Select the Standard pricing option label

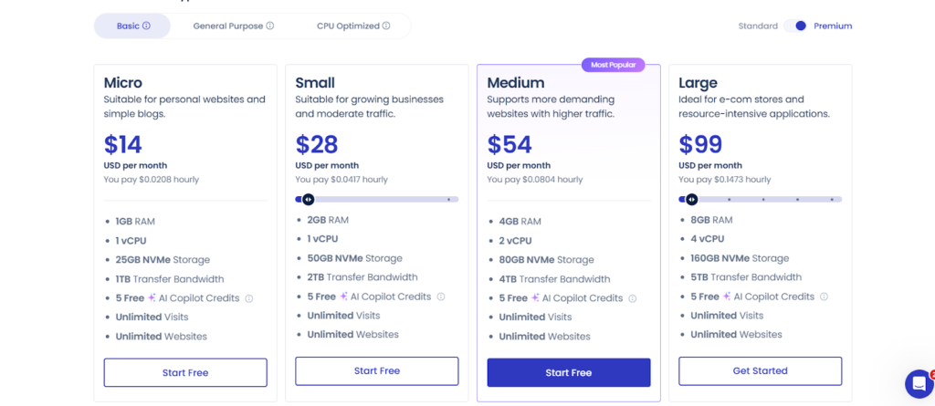[758, 26]
